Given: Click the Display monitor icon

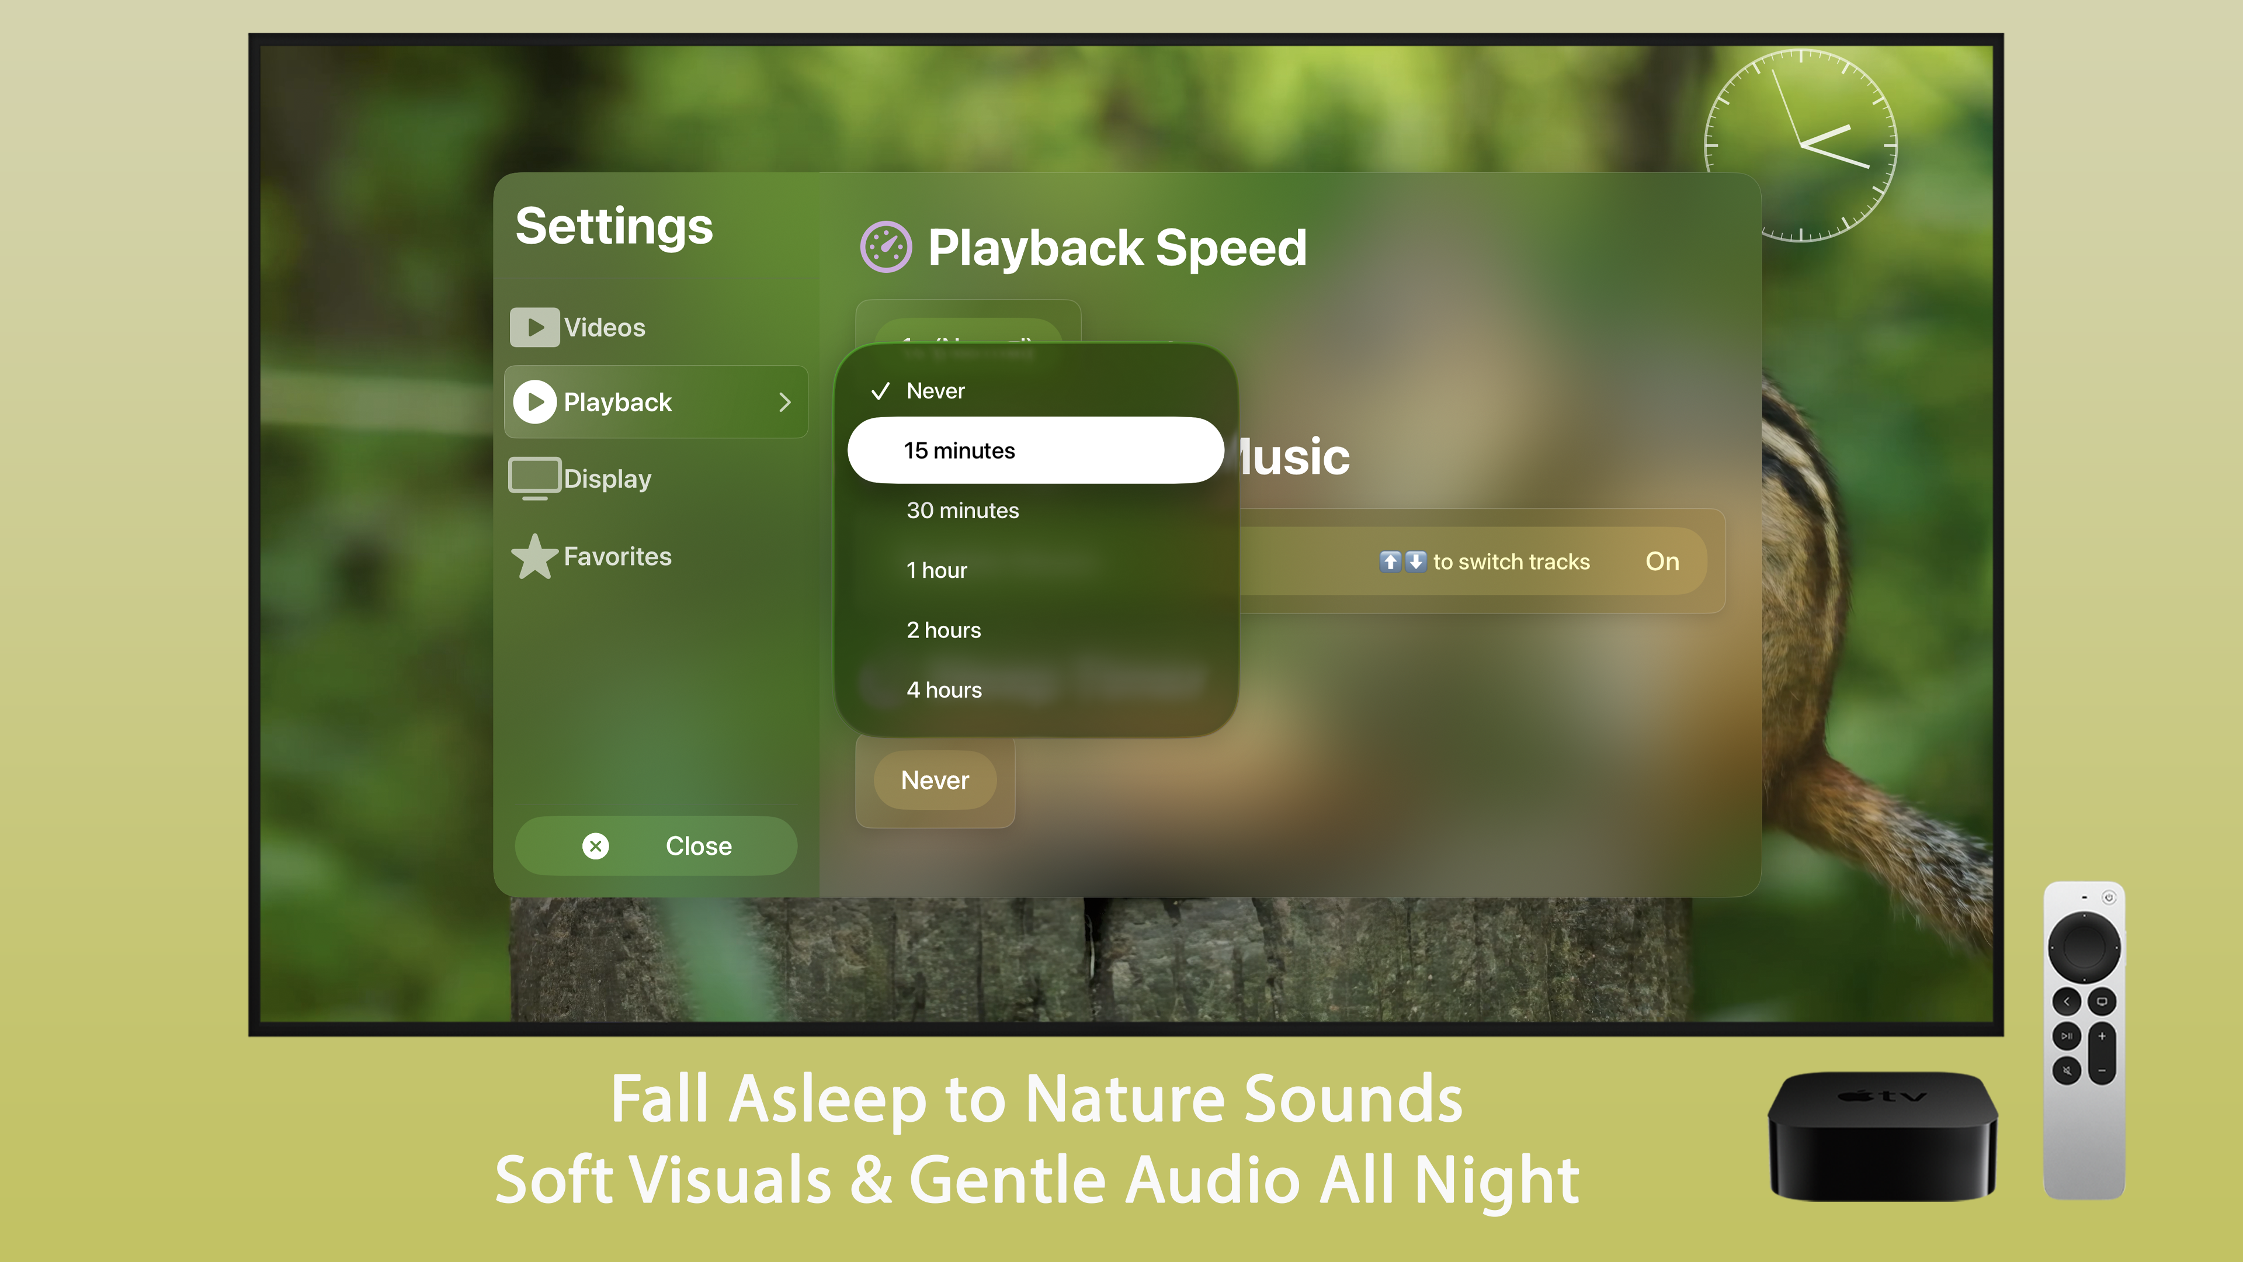Looking at the screenshot, I should click(534, 478).
